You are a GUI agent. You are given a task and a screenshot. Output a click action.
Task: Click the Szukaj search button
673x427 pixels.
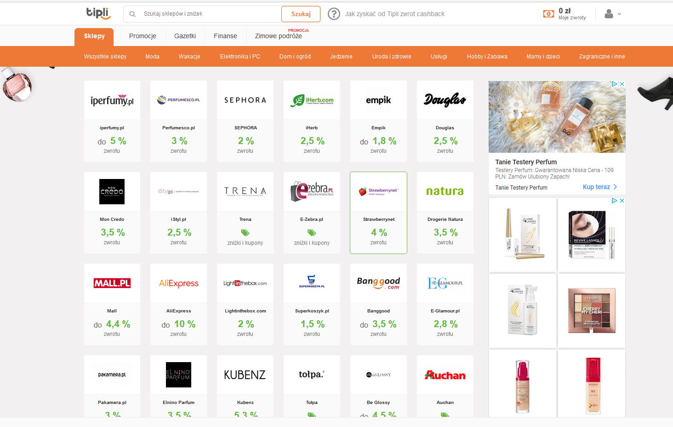[x=301, y=14]
